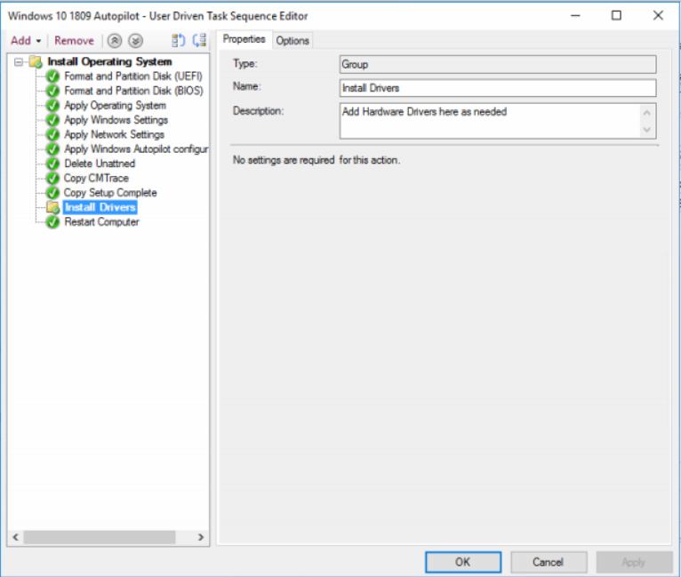This screenshot has height=577, width=681.
Task: Click green check icon beside Format and Partition Disk (UEFI)
Action: coord(52,76)
